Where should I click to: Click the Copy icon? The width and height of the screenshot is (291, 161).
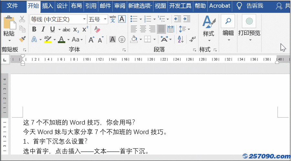click(22, 29)
